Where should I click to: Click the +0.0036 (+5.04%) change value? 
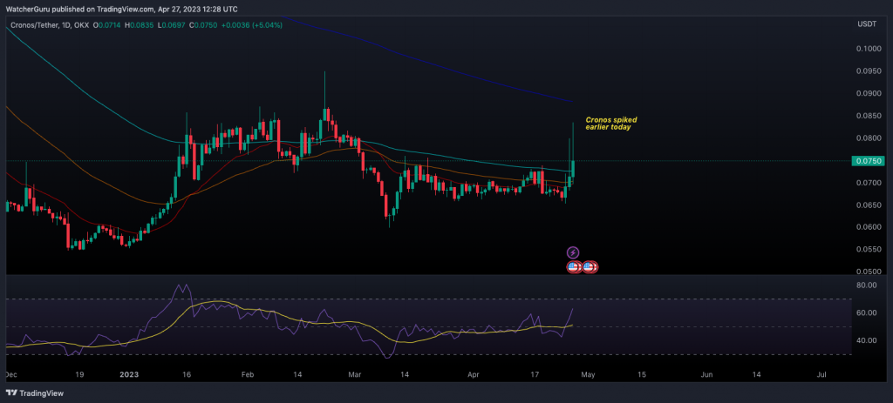[x=235, y=26]
